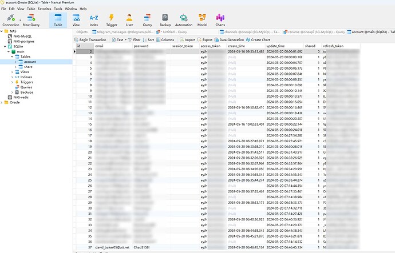Screen dimensions: 395x253
Task: Click the password column header
Action: [151, 46]
